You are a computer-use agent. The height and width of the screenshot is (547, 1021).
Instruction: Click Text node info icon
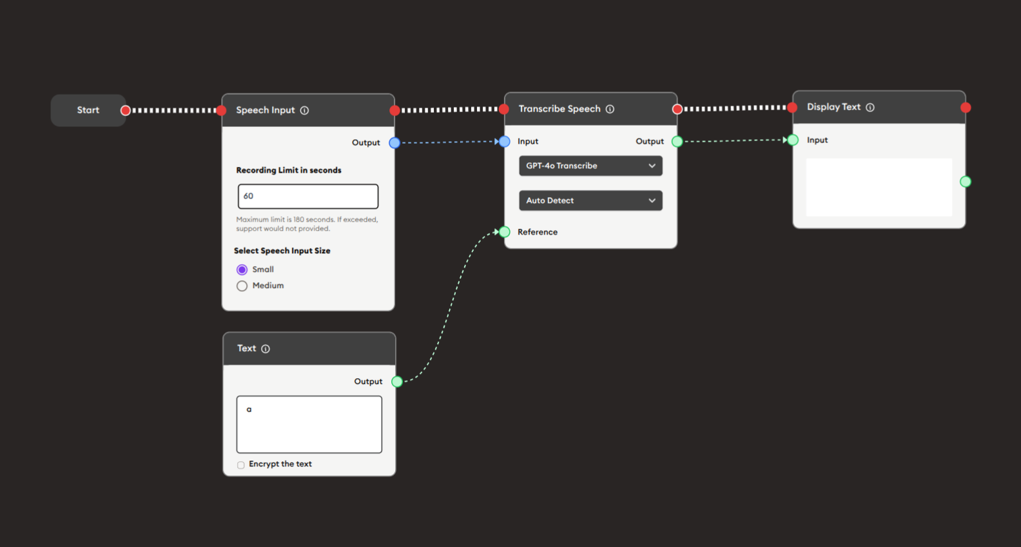[266, 349]
